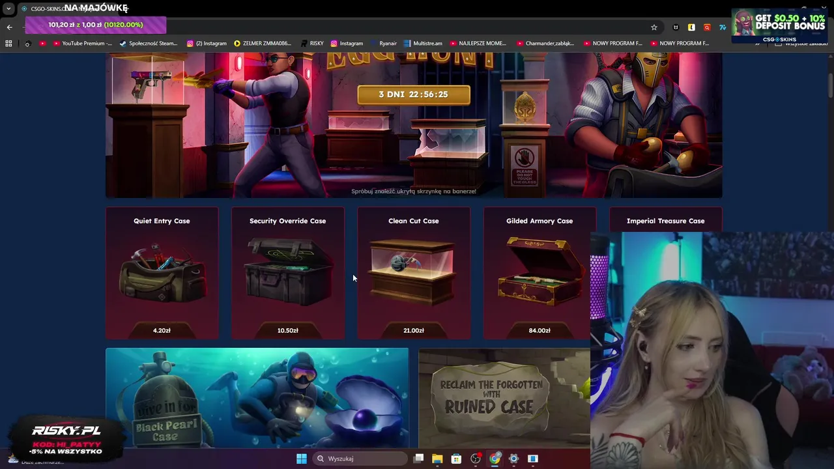834x469 pixels.
Task: Click the Wyszukaj taskbar search box
Action: click(360, 459)
